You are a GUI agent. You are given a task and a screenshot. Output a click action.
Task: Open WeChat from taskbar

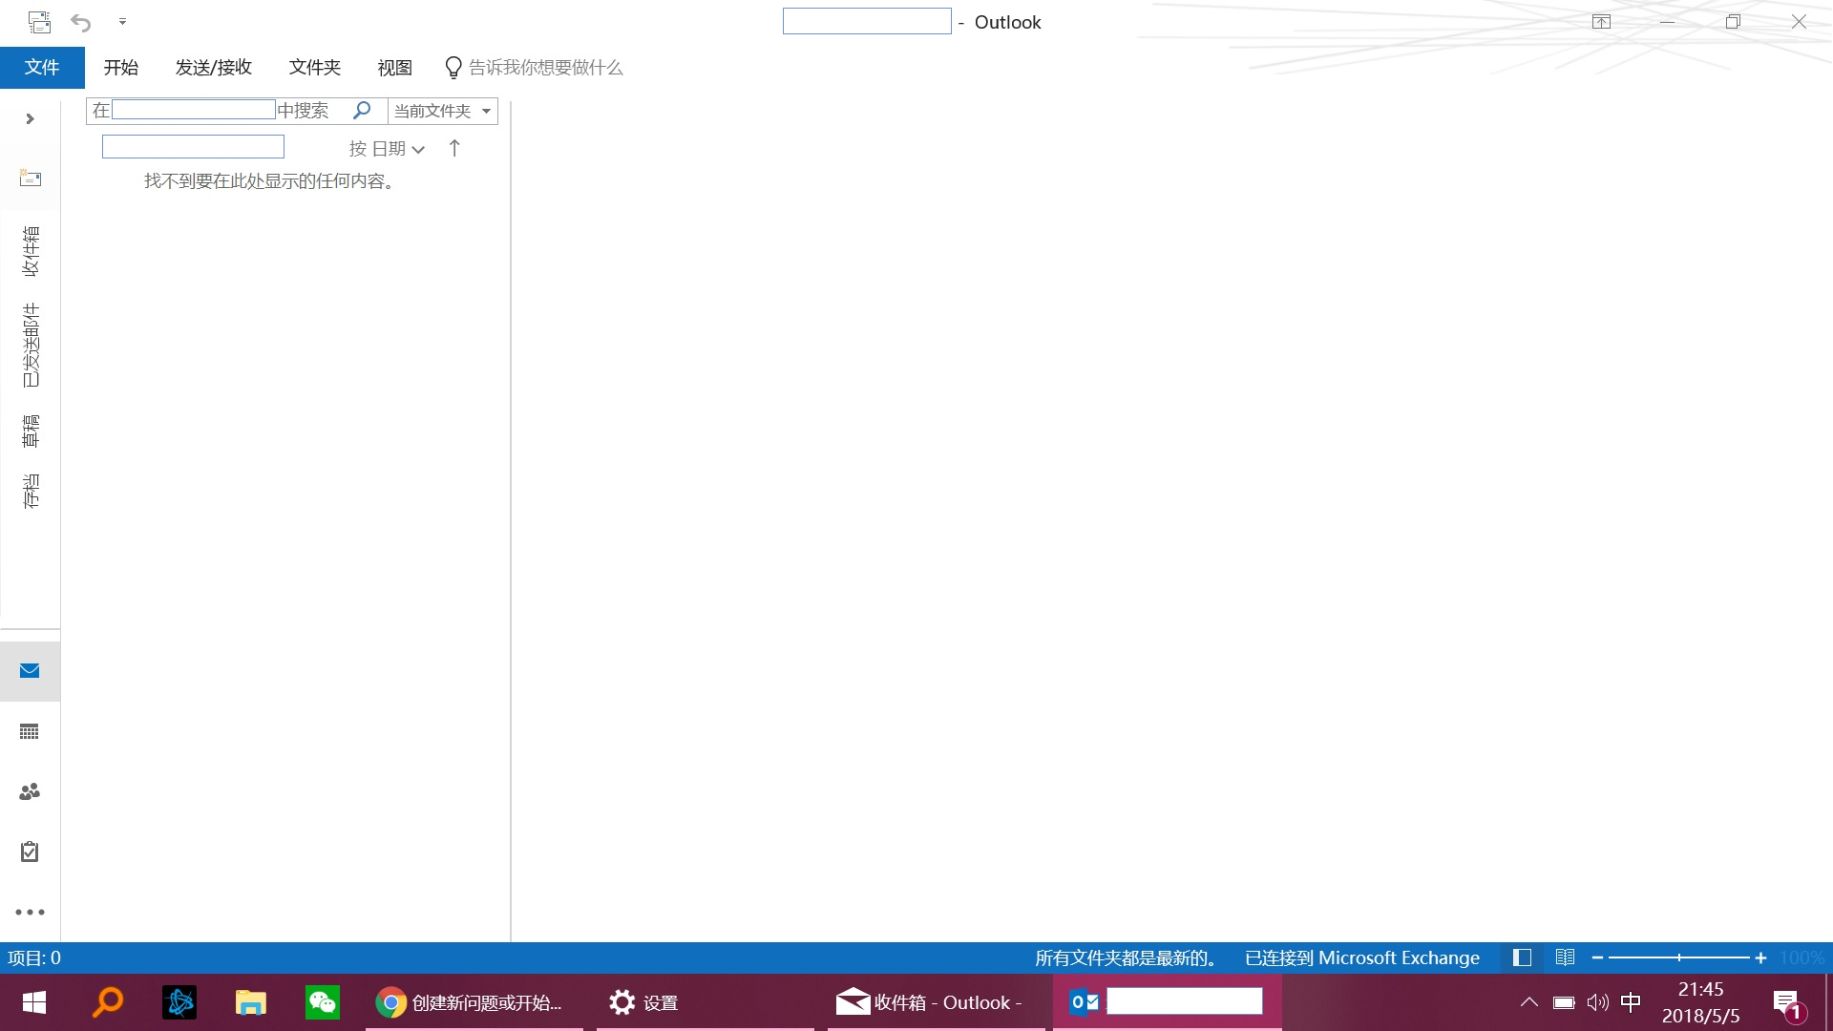pyautogui.click(x=323, y=1002)
